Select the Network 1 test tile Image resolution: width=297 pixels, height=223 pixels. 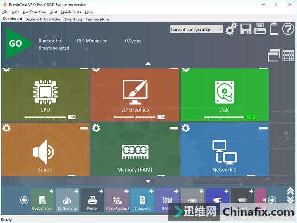click(225, 149)
